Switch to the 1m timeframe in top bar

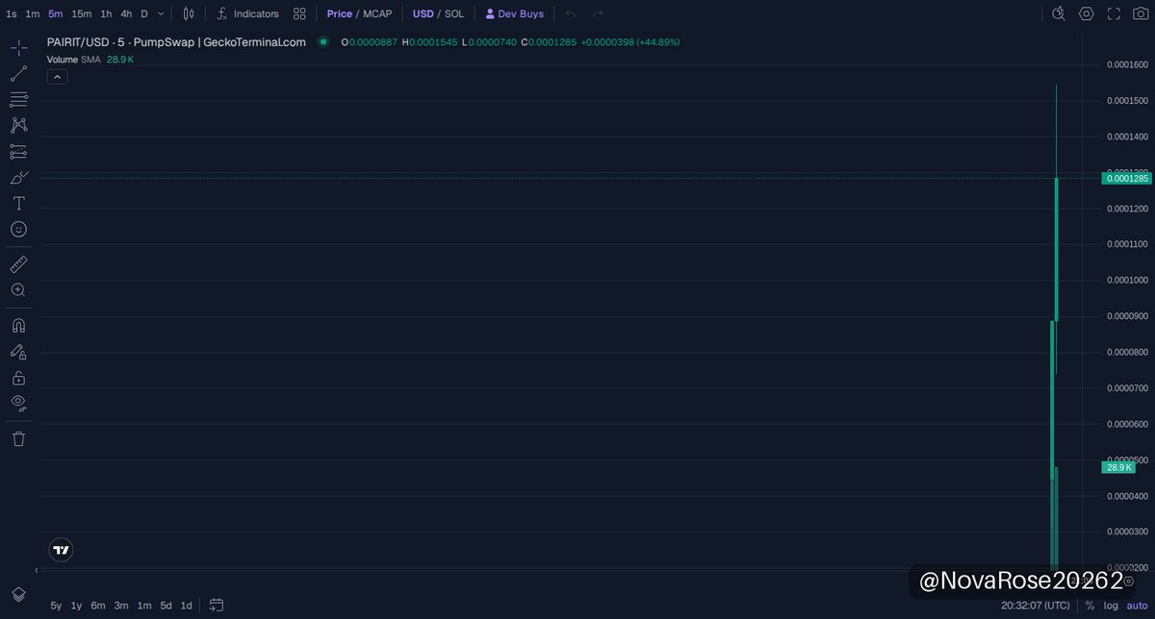33,13
